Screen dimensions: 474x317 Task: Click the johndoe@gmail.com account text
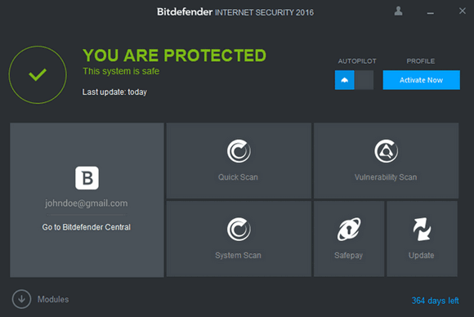pos(87,203)
